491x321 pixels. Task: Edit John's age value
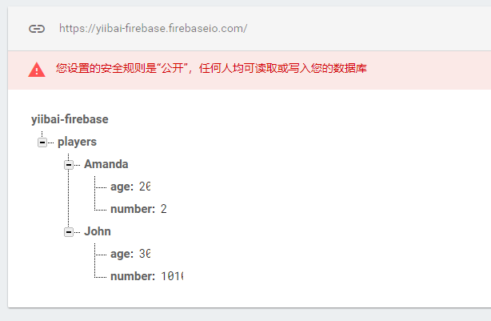(x=144, y=254)
